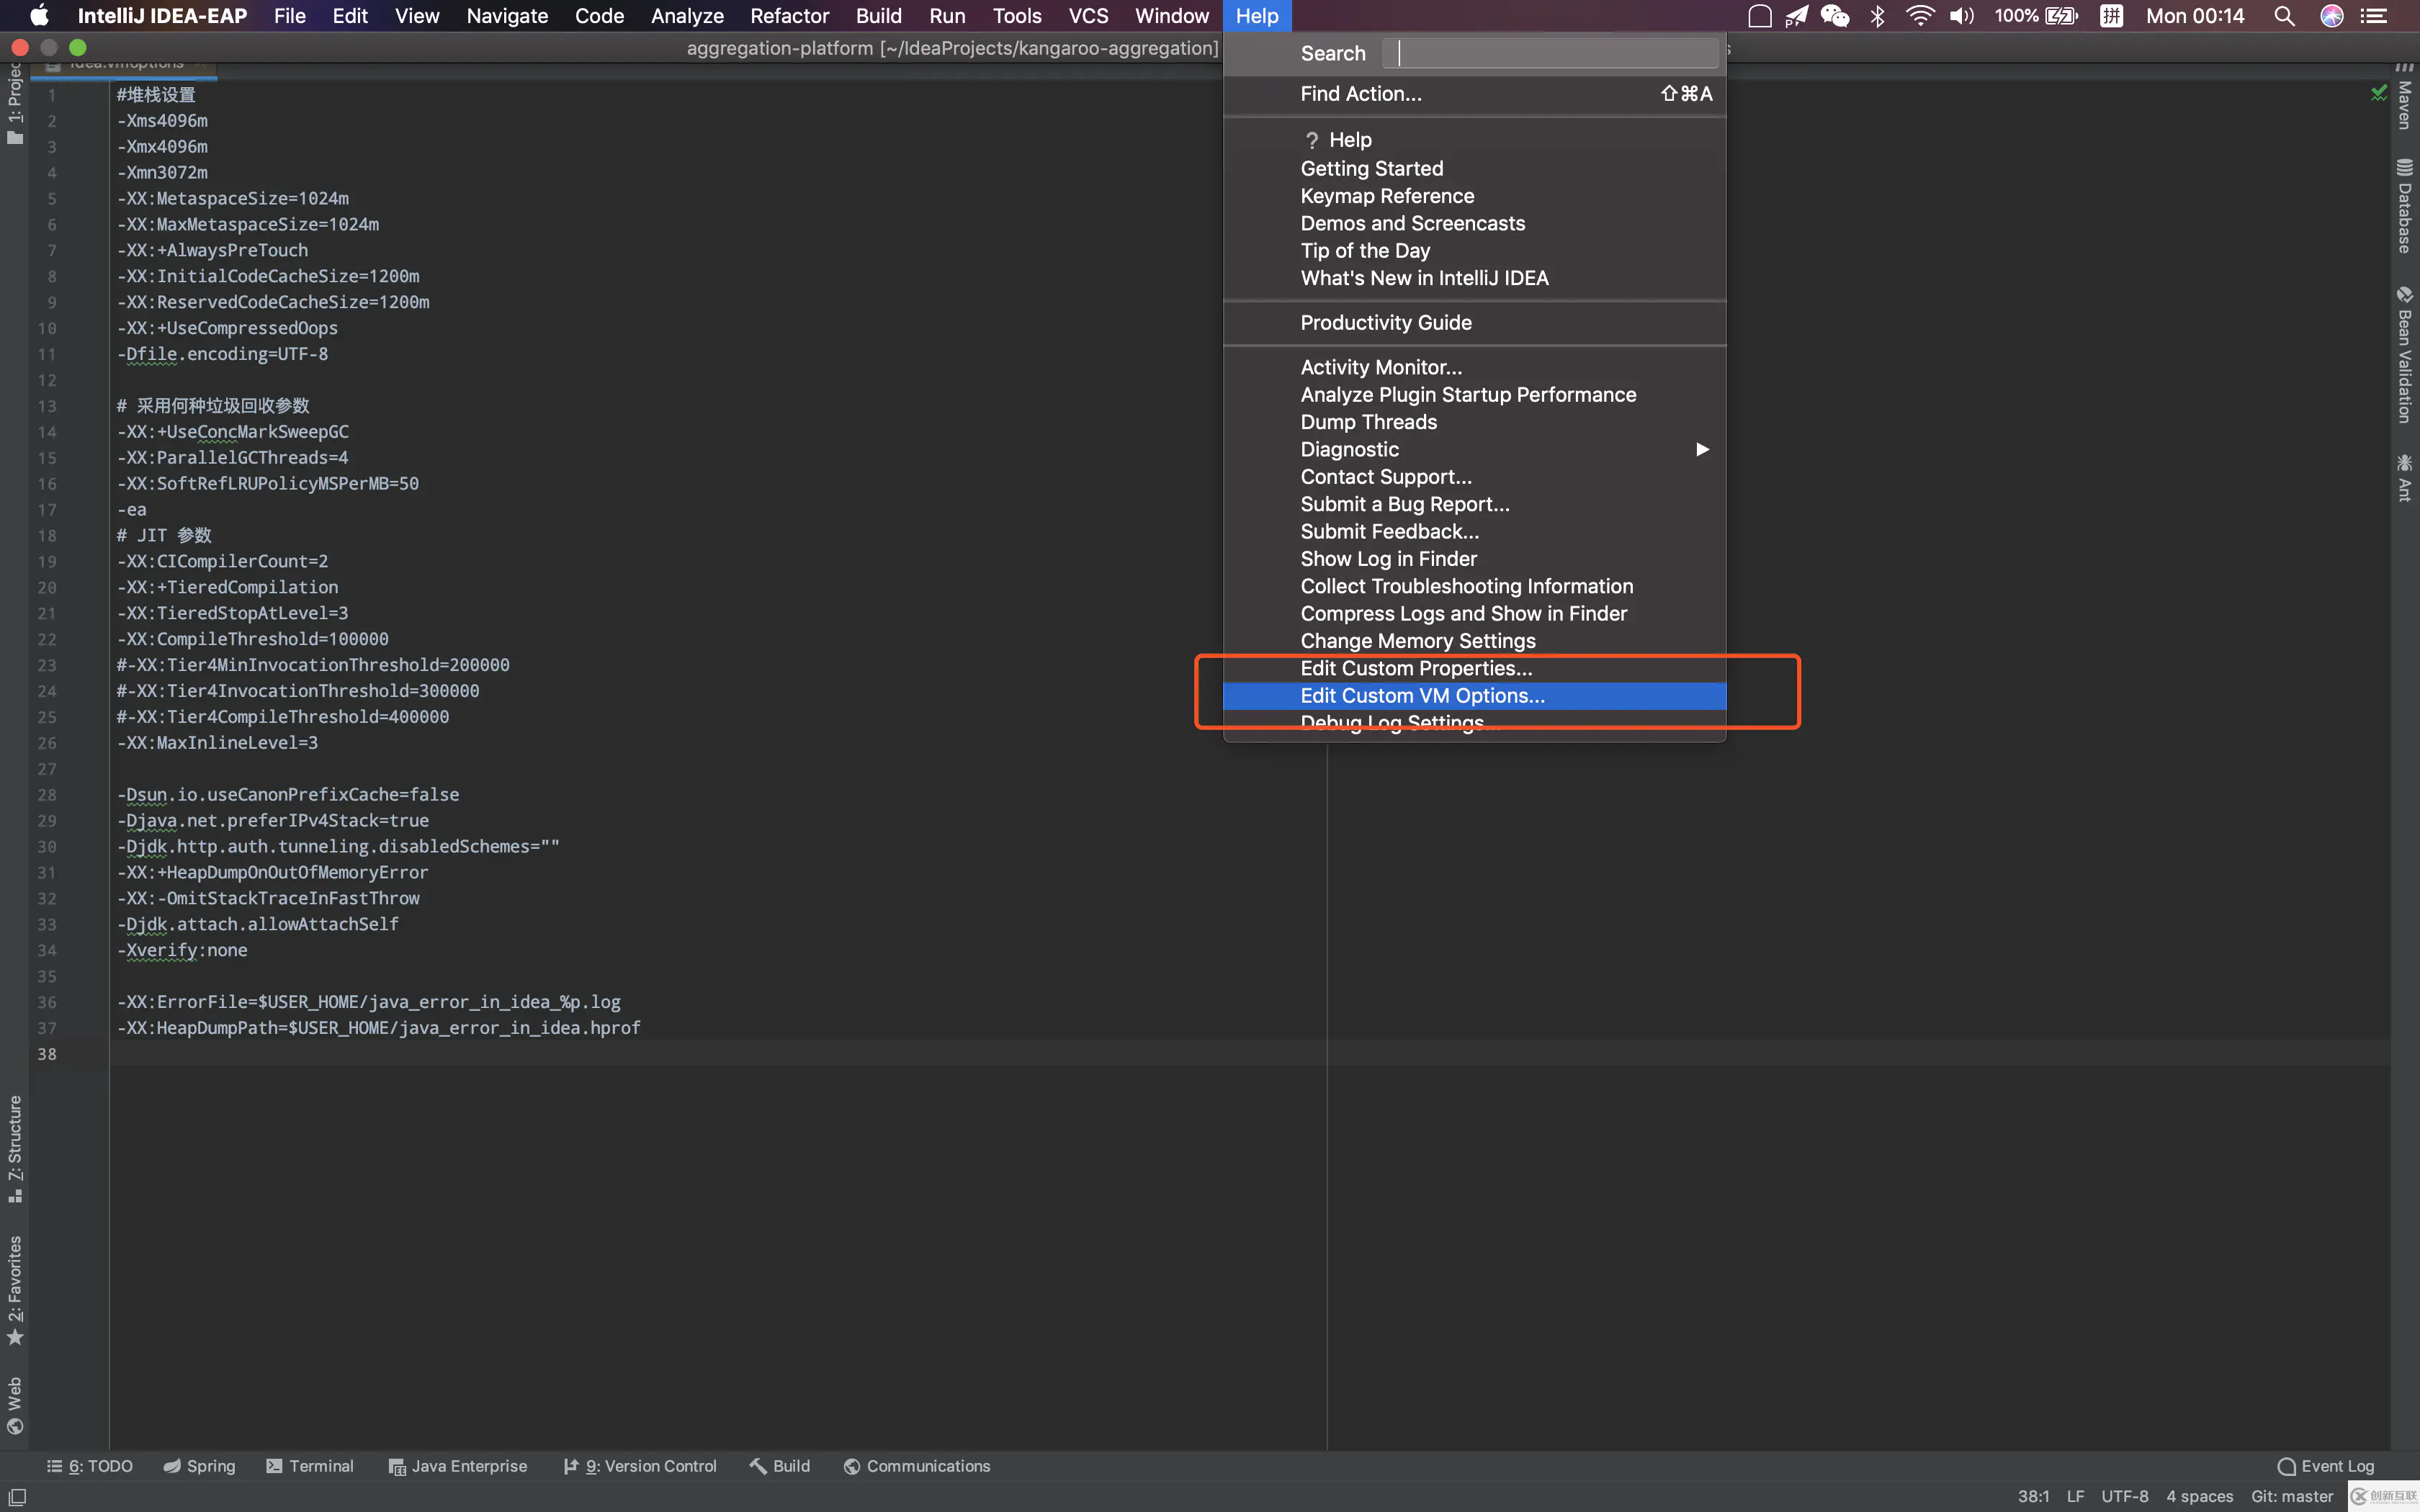The image size is (2420, 1512).
Task: Open the UTF-8 encoding selector
Action: pyautogui.click(x=2124, y=1496)
